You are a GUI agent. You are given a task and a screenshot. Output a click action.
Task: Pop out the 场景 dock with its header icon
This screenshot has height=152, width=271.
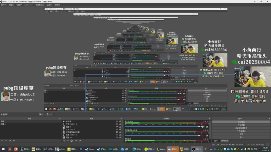60,119
